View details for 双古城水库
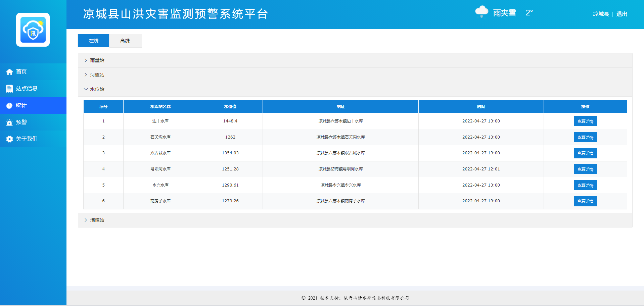Image resolution: width=644 pixels, height=306 pixels. (x=585, y=153)
